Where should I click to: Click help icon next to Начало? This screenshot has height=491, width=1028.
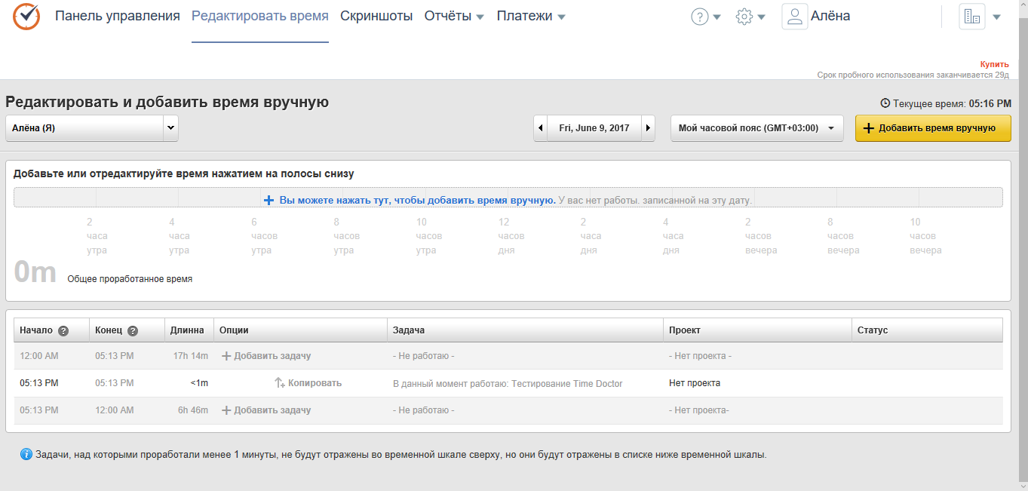tap(63, 330)
